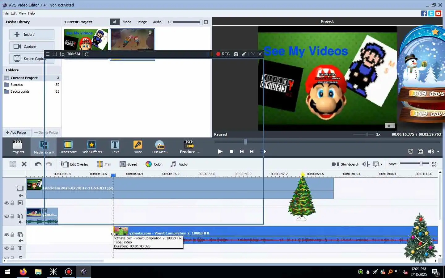445x278 pixels.
Task: Open the Transitions panel
Action: coord(68,147)
